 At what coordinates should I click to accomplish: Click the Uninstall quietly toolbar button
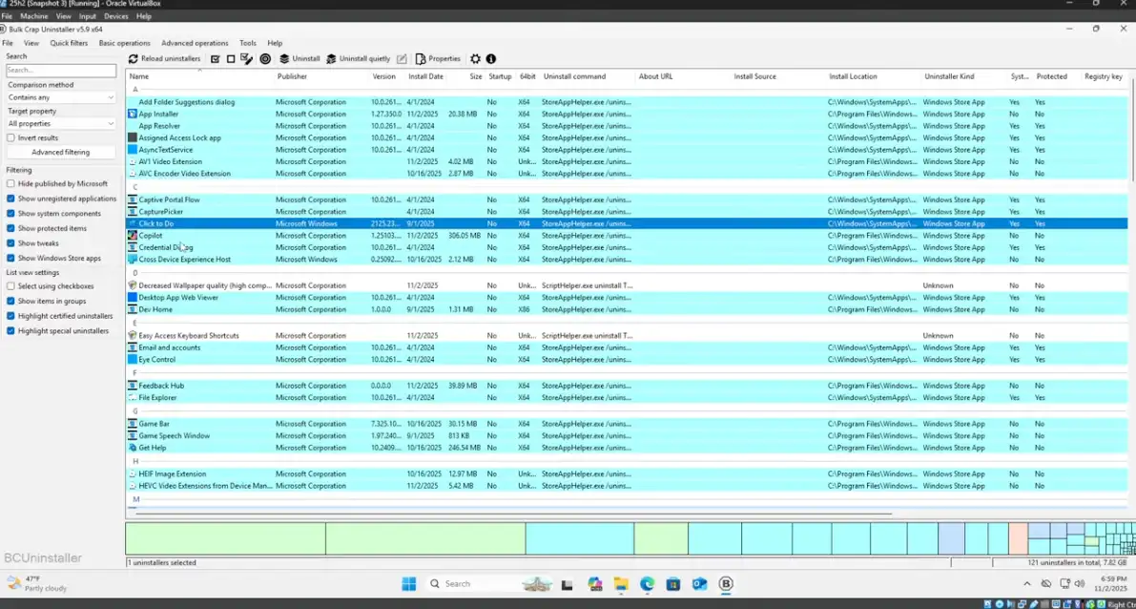pyautogui.click(x=358, y=59)
